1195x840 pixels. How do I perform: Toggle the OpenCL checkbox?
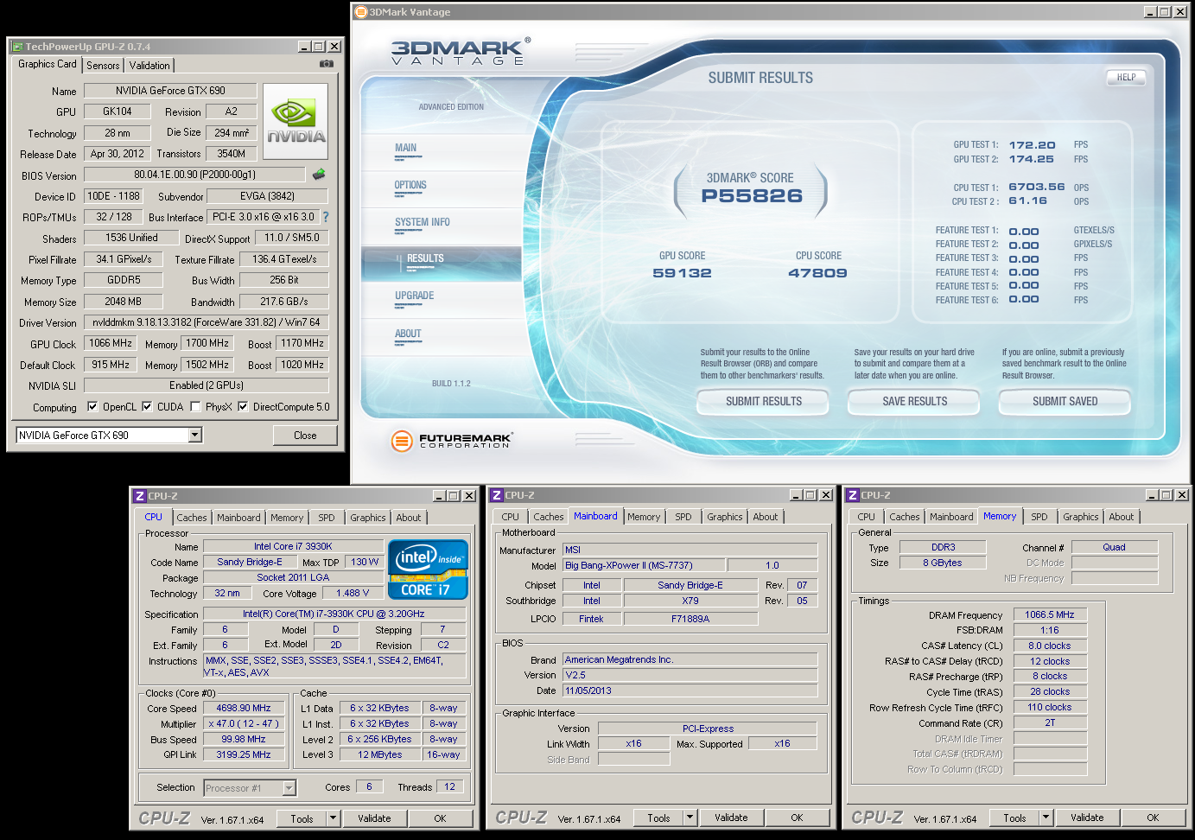point(92,406)
